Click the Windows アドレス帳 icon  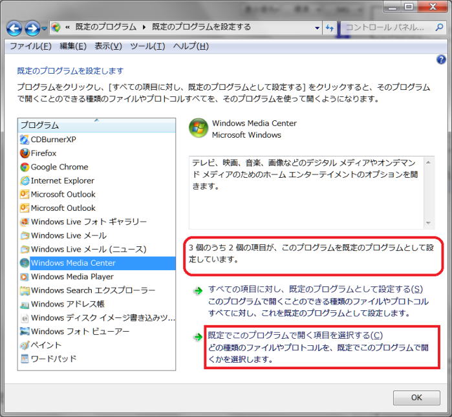pyautogui.click(x=25, y=304)
